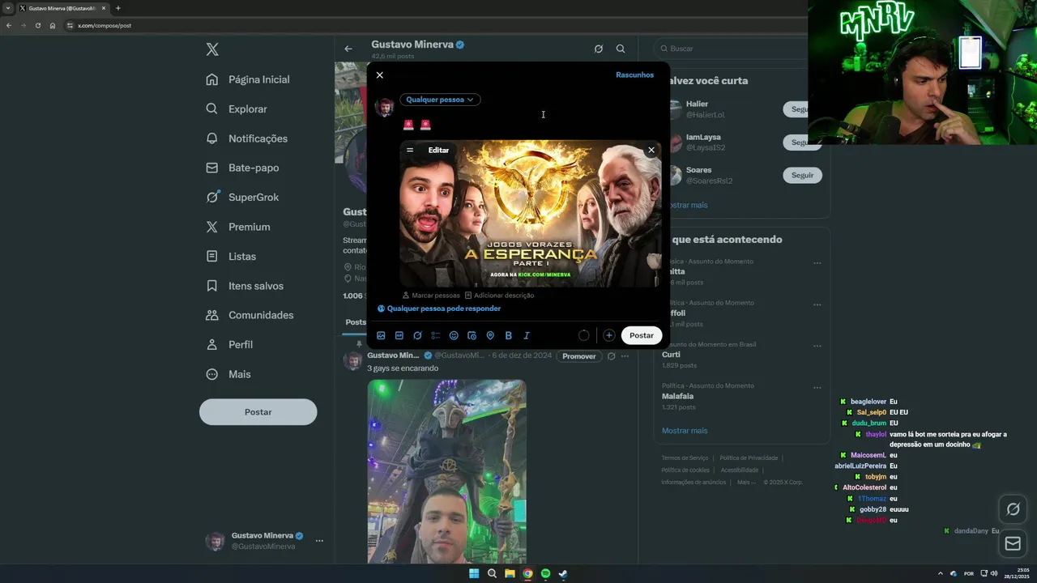
Task: Add media with the image icon in composer
Action: pos(381,335)
